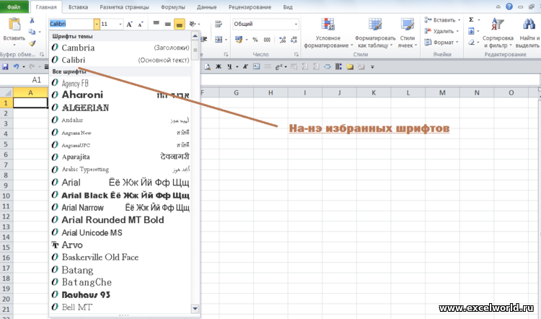Click the Clear eraser icon
The width and height of the screenshot is (541, 319).
(471, 43)
